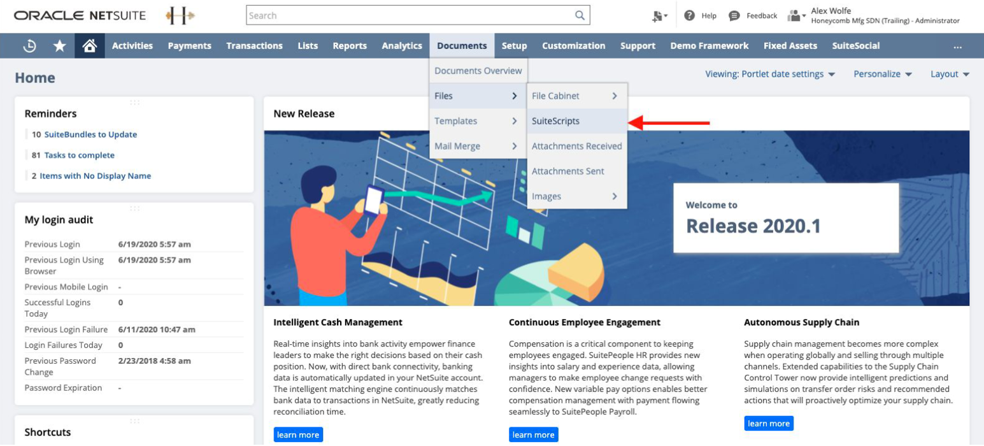
Task: Choose SuiteScripts in the Files submenu
Action: pos(577,121)
